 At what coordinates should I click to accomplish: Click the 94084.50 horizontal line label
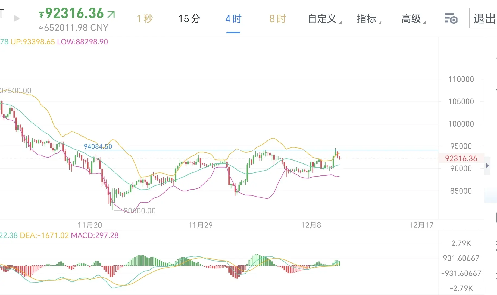(98, 147)
